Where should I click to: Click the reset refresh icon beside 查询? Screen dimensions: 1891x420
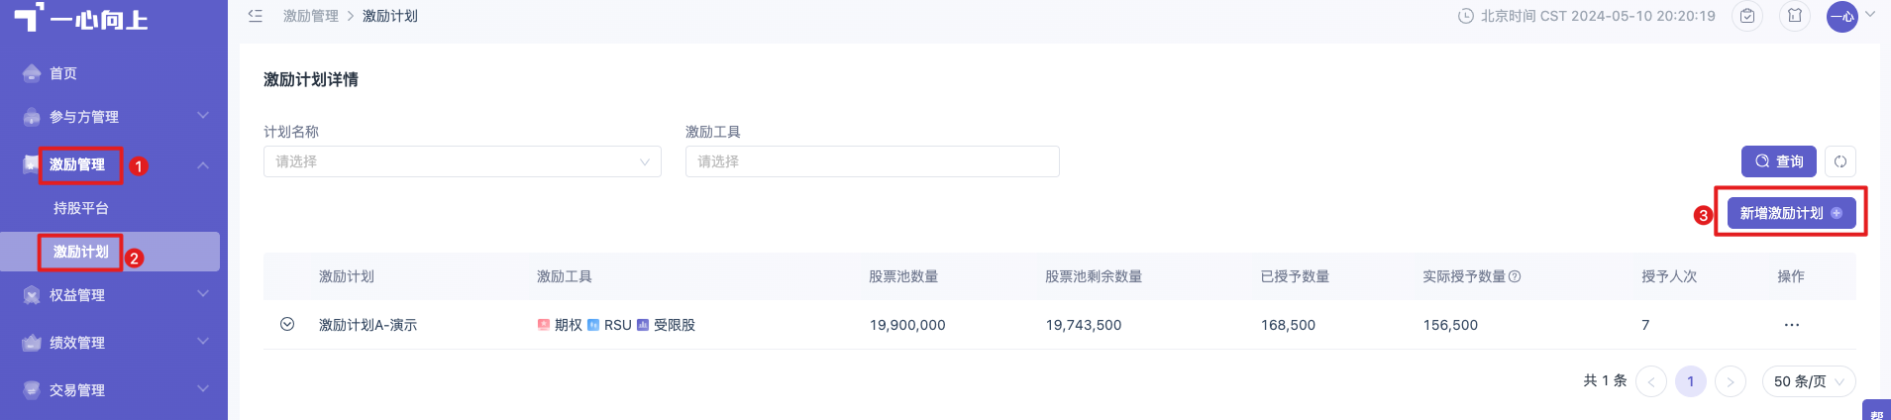click(1840, 161)
